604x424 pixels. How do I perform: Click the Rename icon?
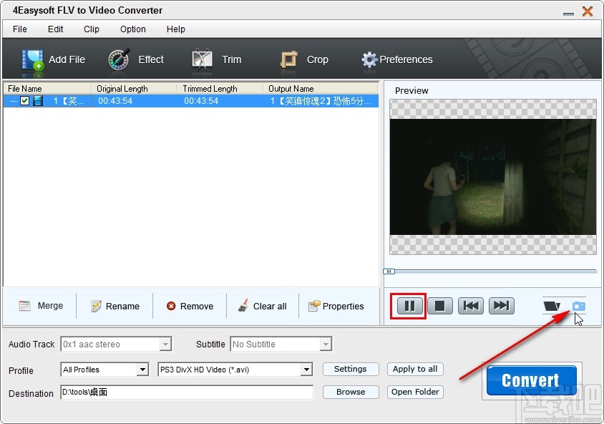pos(95,306)
